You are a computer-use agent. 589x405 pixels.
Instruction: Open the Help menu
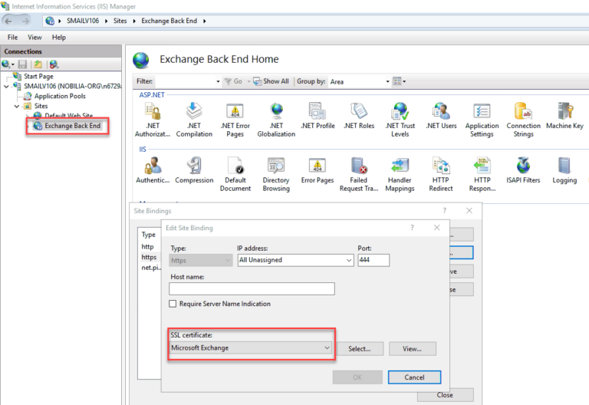[58, 37]
